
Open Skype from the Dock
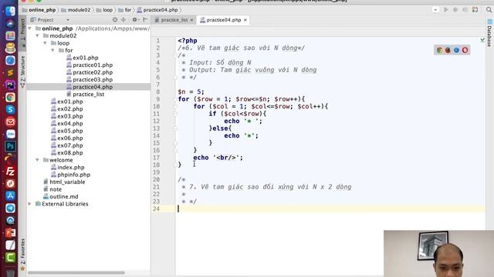tap(10, 109)
